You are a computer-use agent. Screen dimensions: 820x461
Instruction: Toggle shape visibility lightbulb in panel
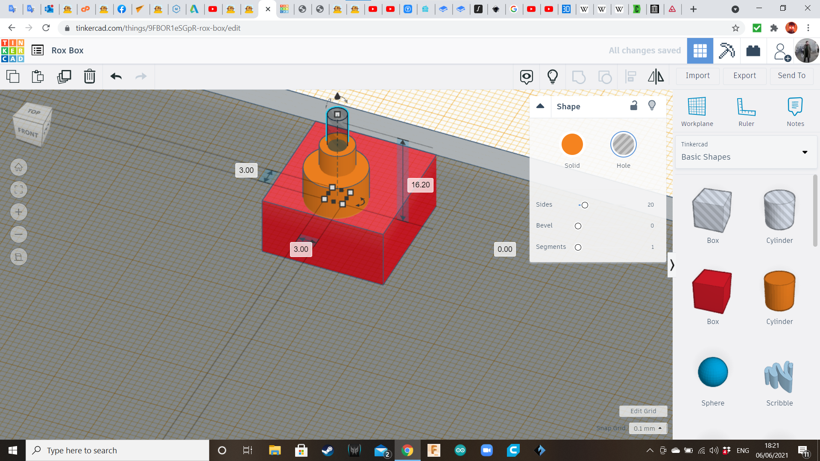coord(652,105)
